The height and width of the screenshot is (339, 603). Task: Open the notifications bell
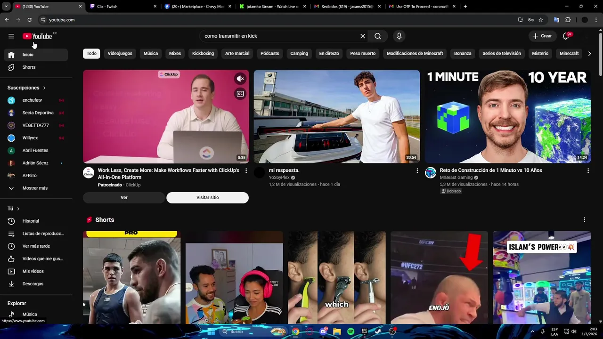pos(566,36)
